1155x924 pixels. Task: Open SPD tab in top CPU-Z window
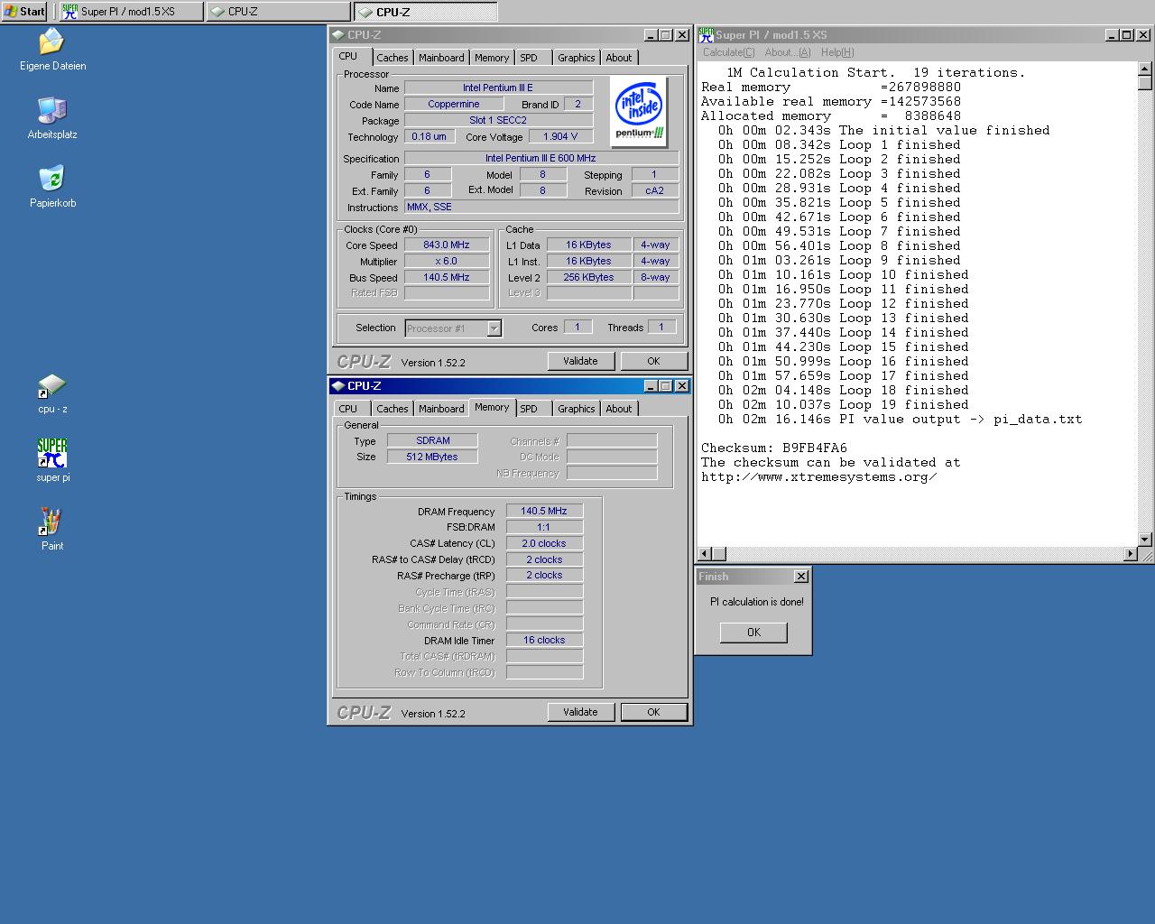coord(529,58)
